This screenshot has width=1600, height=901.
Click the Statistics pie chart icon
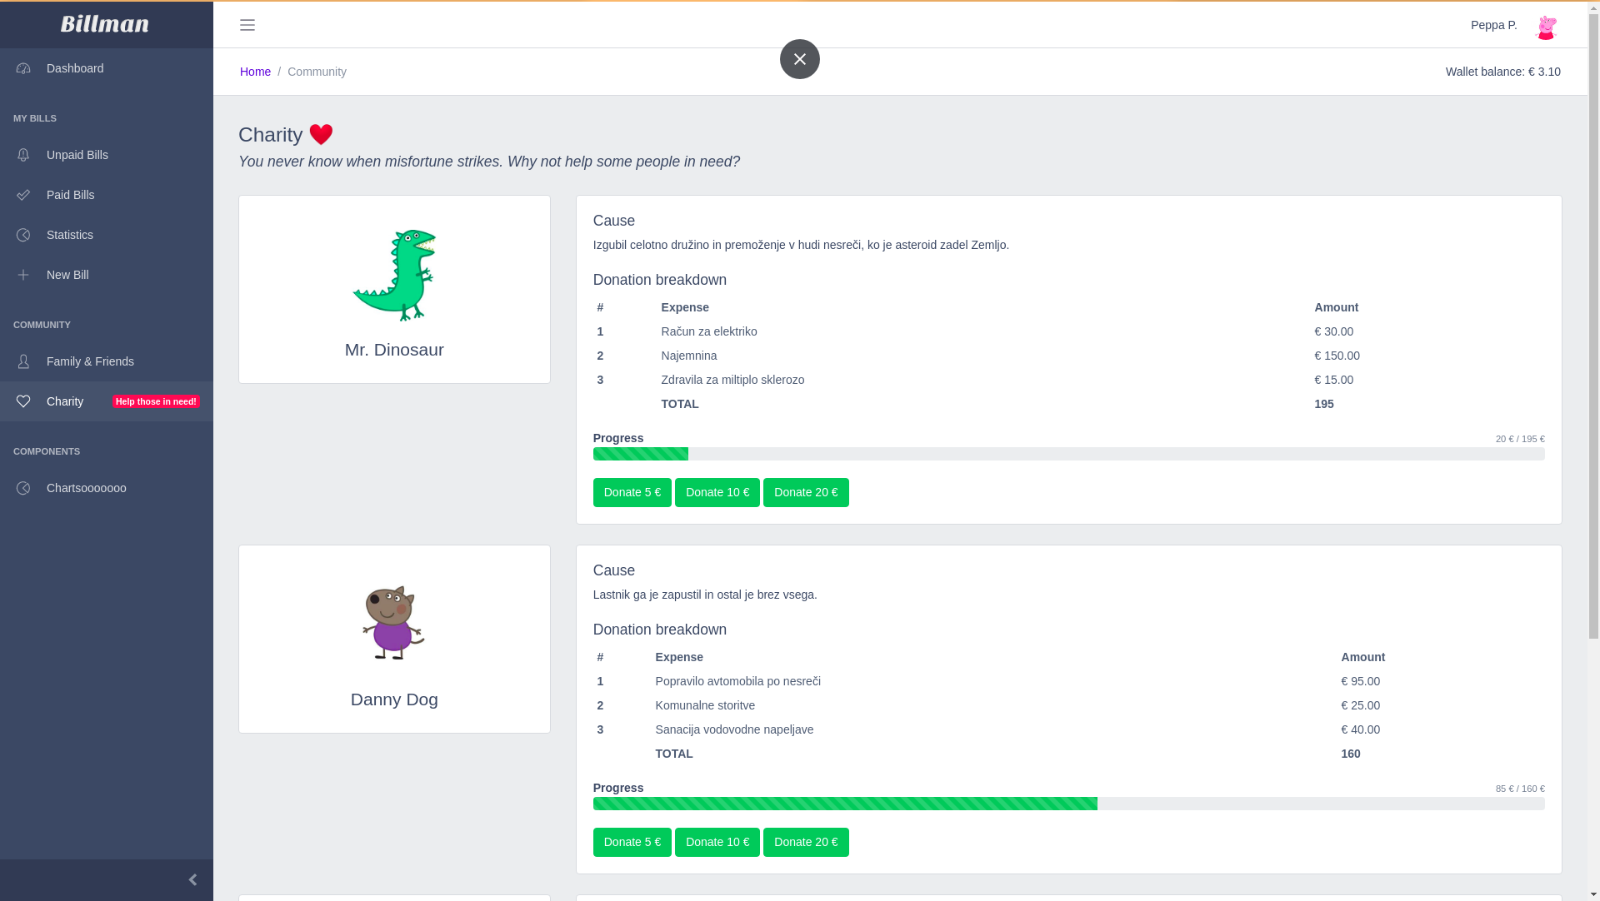tap(23, 235)
